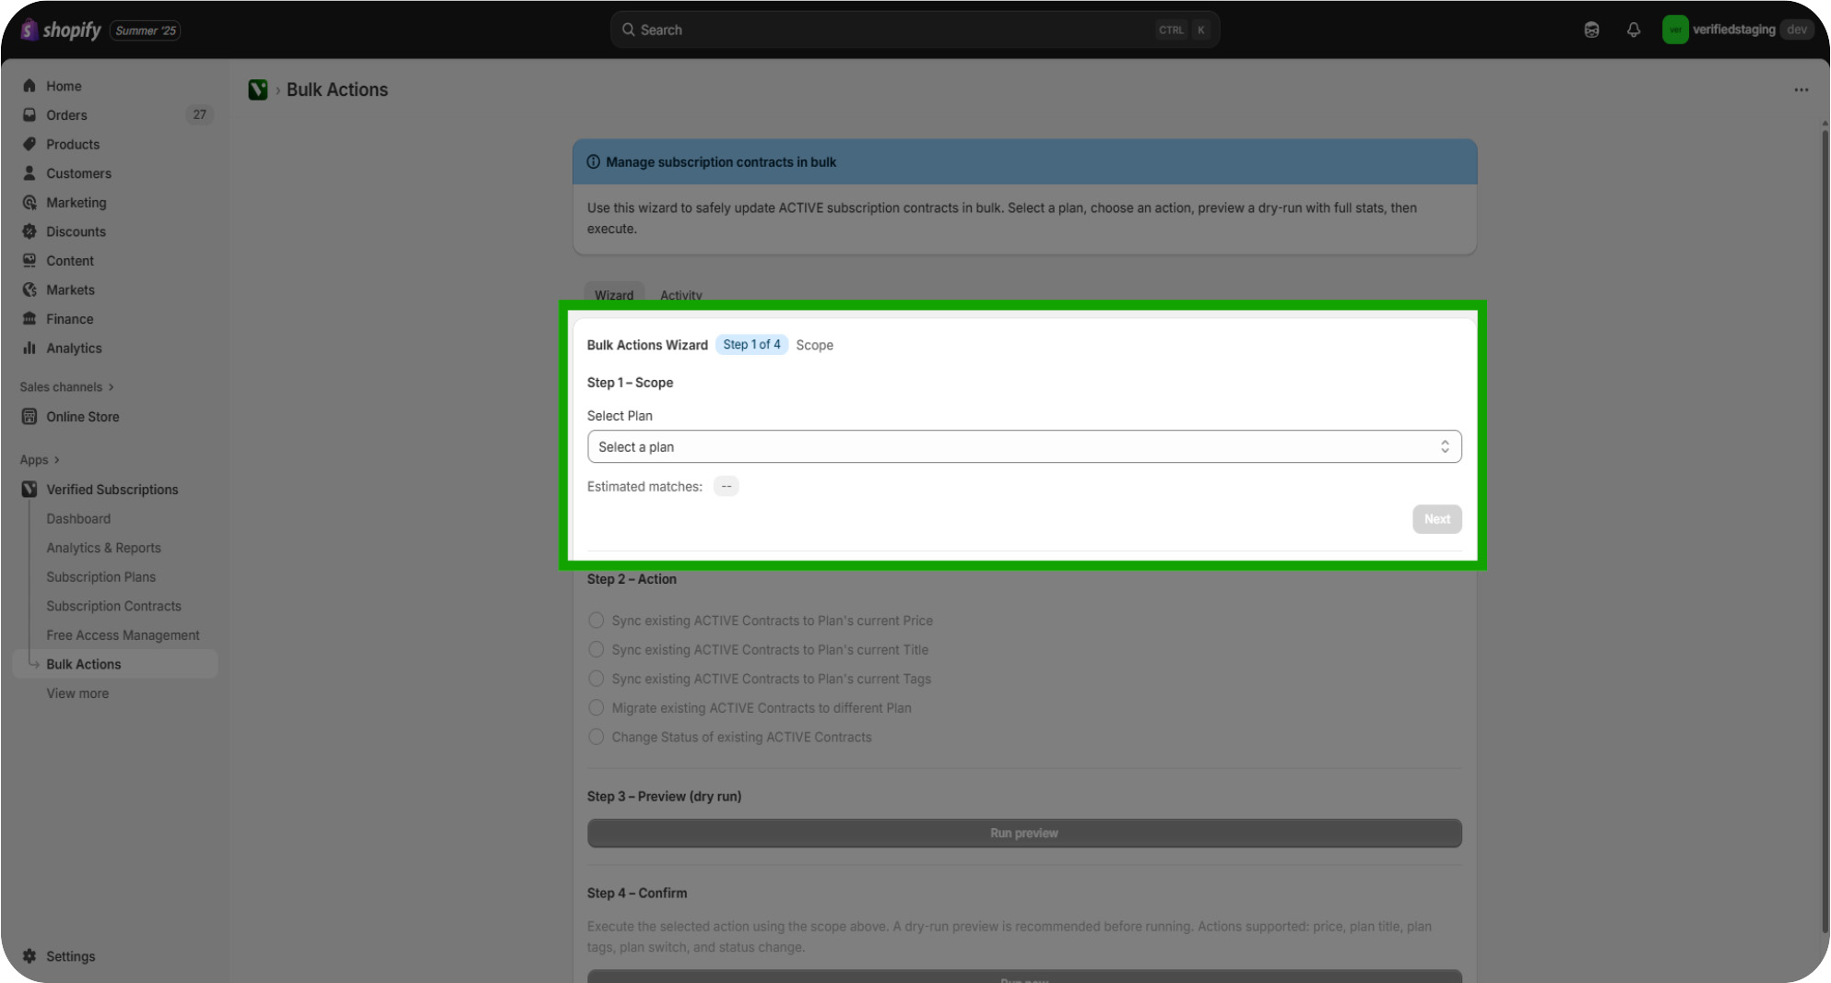Click the Content icon in sidebar
Screen dimensions: 1831x983
pyautogui.click(x=30, y=261)
